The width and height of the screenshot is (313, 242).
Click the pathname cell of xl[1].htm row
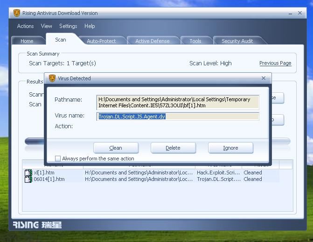point(139,173)
